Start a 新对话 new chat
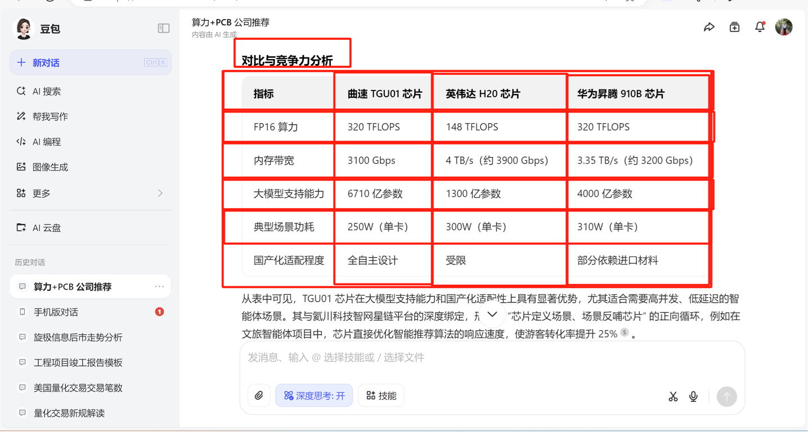The image size is (808, 432). 91,62
